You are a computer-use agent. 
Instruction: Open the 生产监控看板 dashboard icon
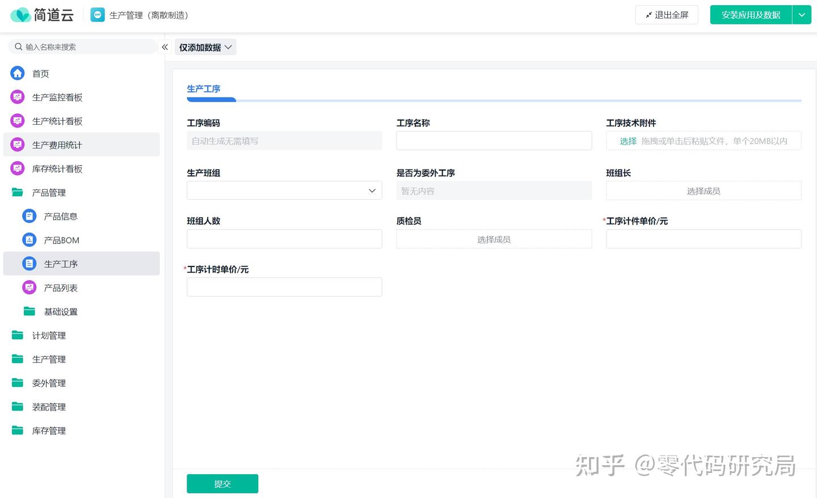click(18, 97)
